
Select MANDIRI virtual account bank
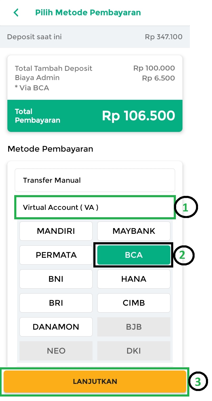[56, 231]
